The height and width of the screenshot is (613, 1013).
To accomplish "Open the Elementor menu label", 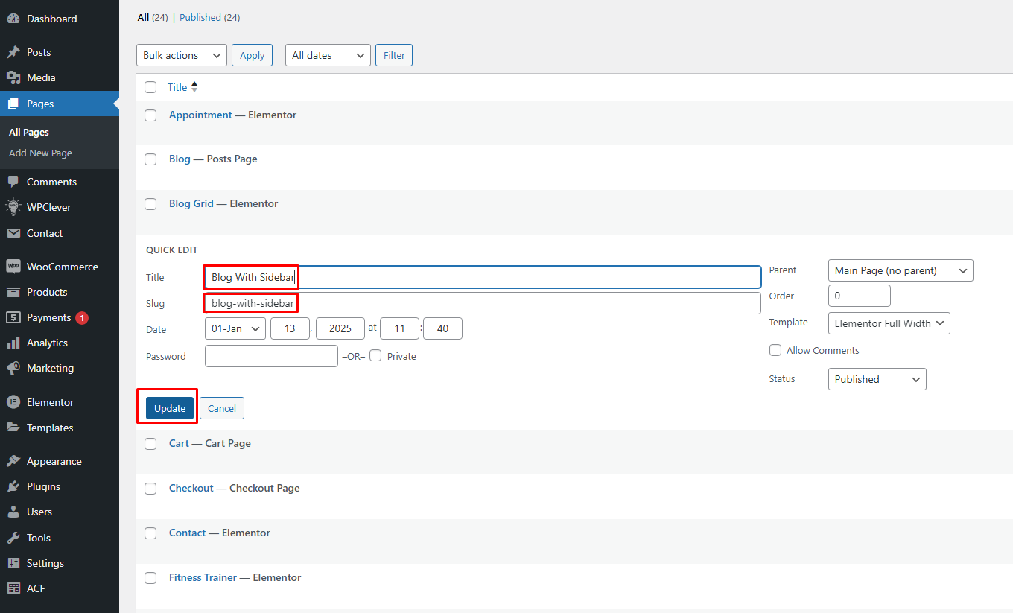I will (51, 402).
